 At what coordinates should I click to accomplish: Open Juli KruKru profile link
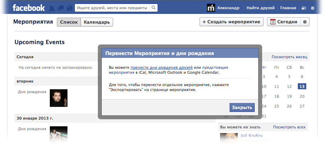[252, 135]
